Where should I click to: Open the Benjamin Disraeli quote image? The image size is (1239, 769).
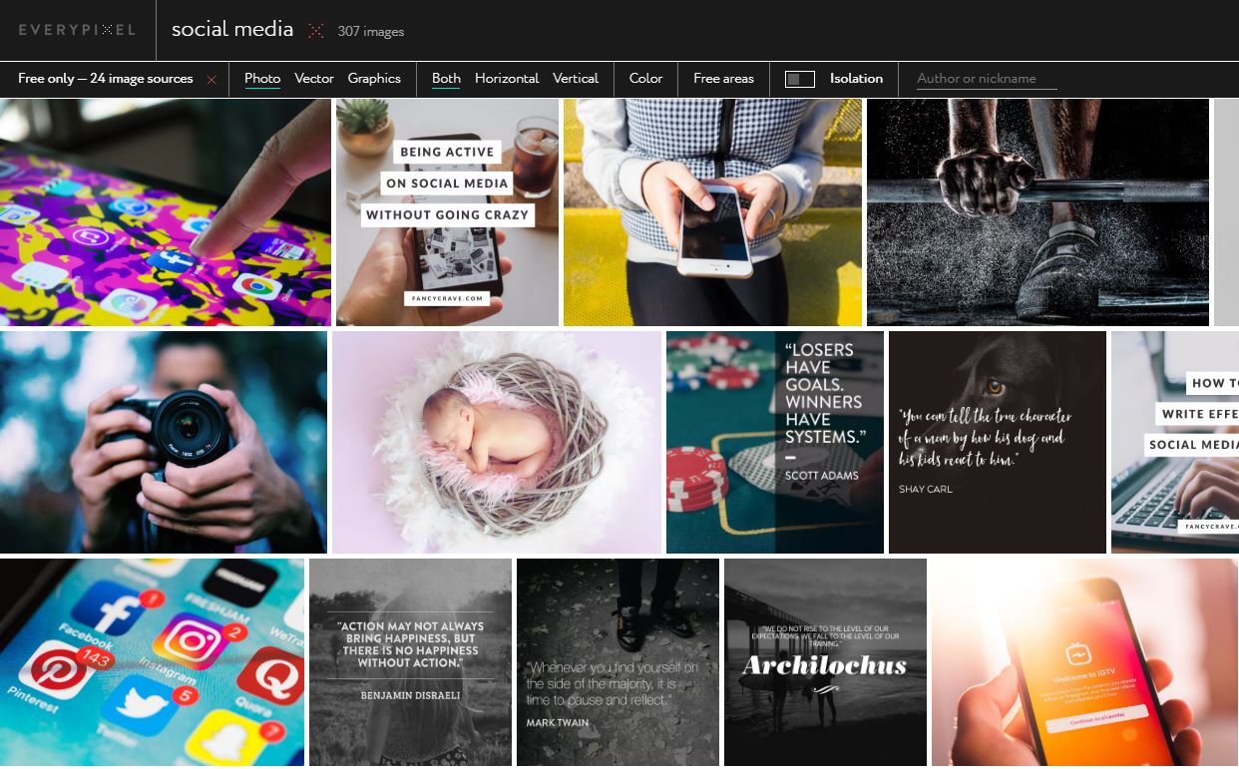410,663
